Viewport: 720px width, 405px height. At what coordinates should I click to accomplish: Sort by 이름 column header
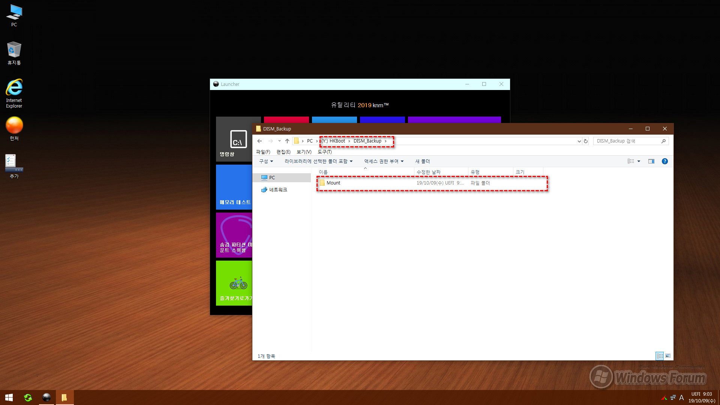pyautogui.click(x=365, y=172)
